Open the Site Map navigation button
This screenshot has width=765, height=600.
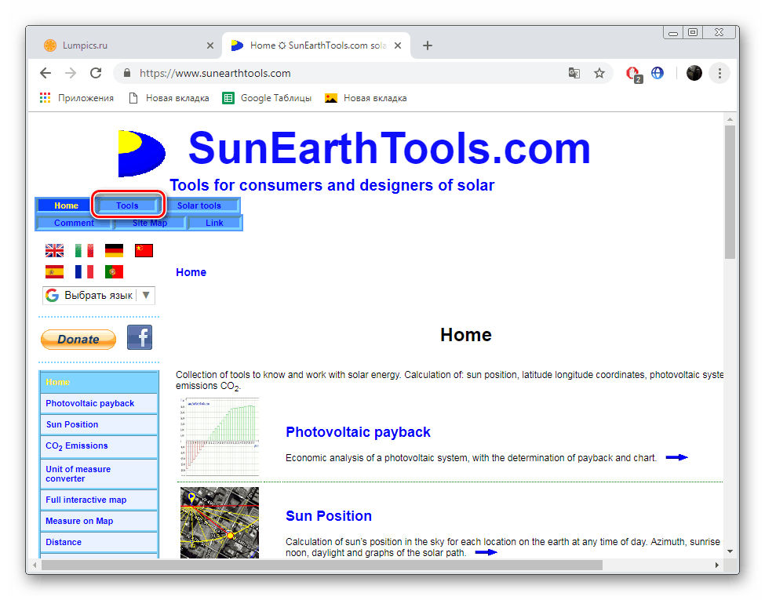(x=150, y=223)
